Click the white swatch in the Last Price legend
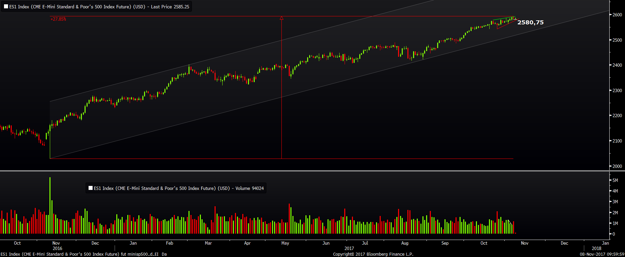This screenshot has width=625, height=257. click(x=6, y=7)
